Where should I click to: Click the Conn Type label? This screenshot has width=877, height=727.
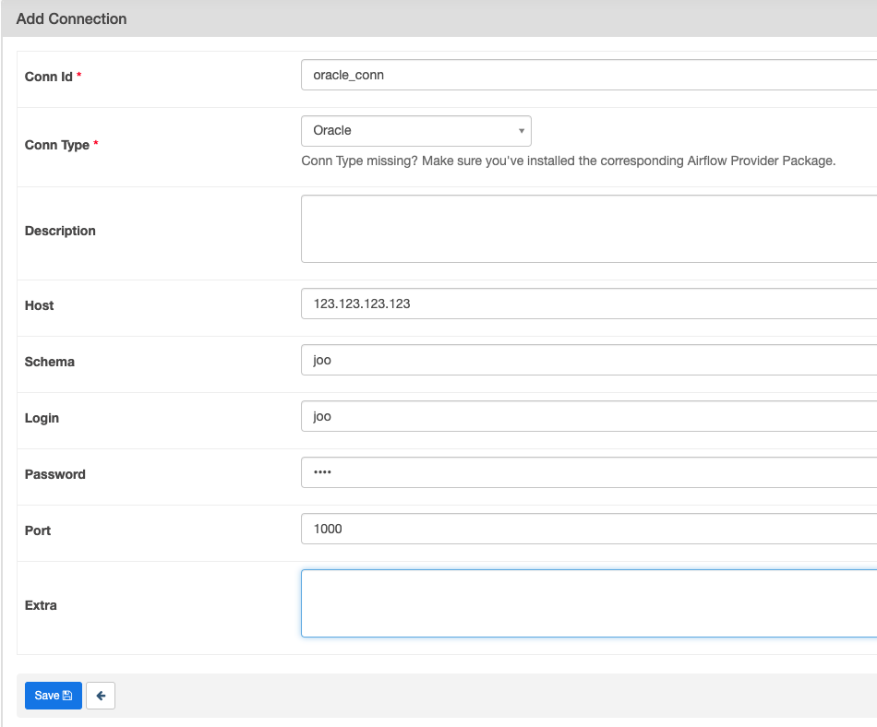pos(57,145)
